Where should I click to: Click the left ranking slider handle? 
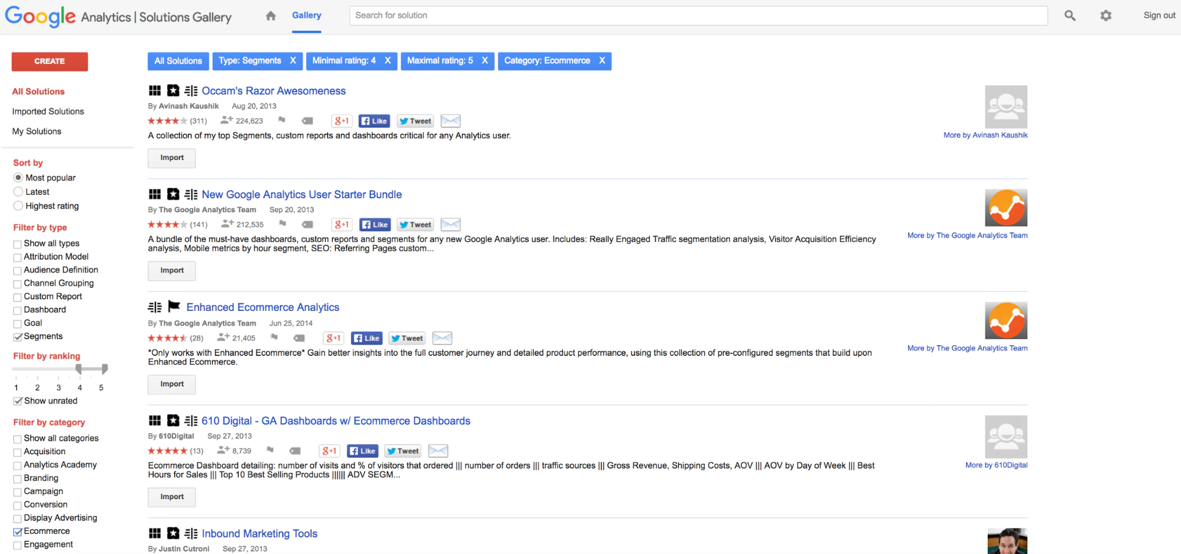tap(79, 369)
